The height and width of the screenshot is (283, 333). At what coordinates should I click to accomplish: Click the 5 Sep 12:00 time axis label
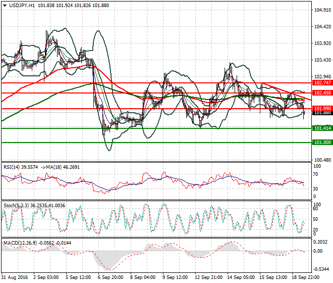(x=78, y=277)
